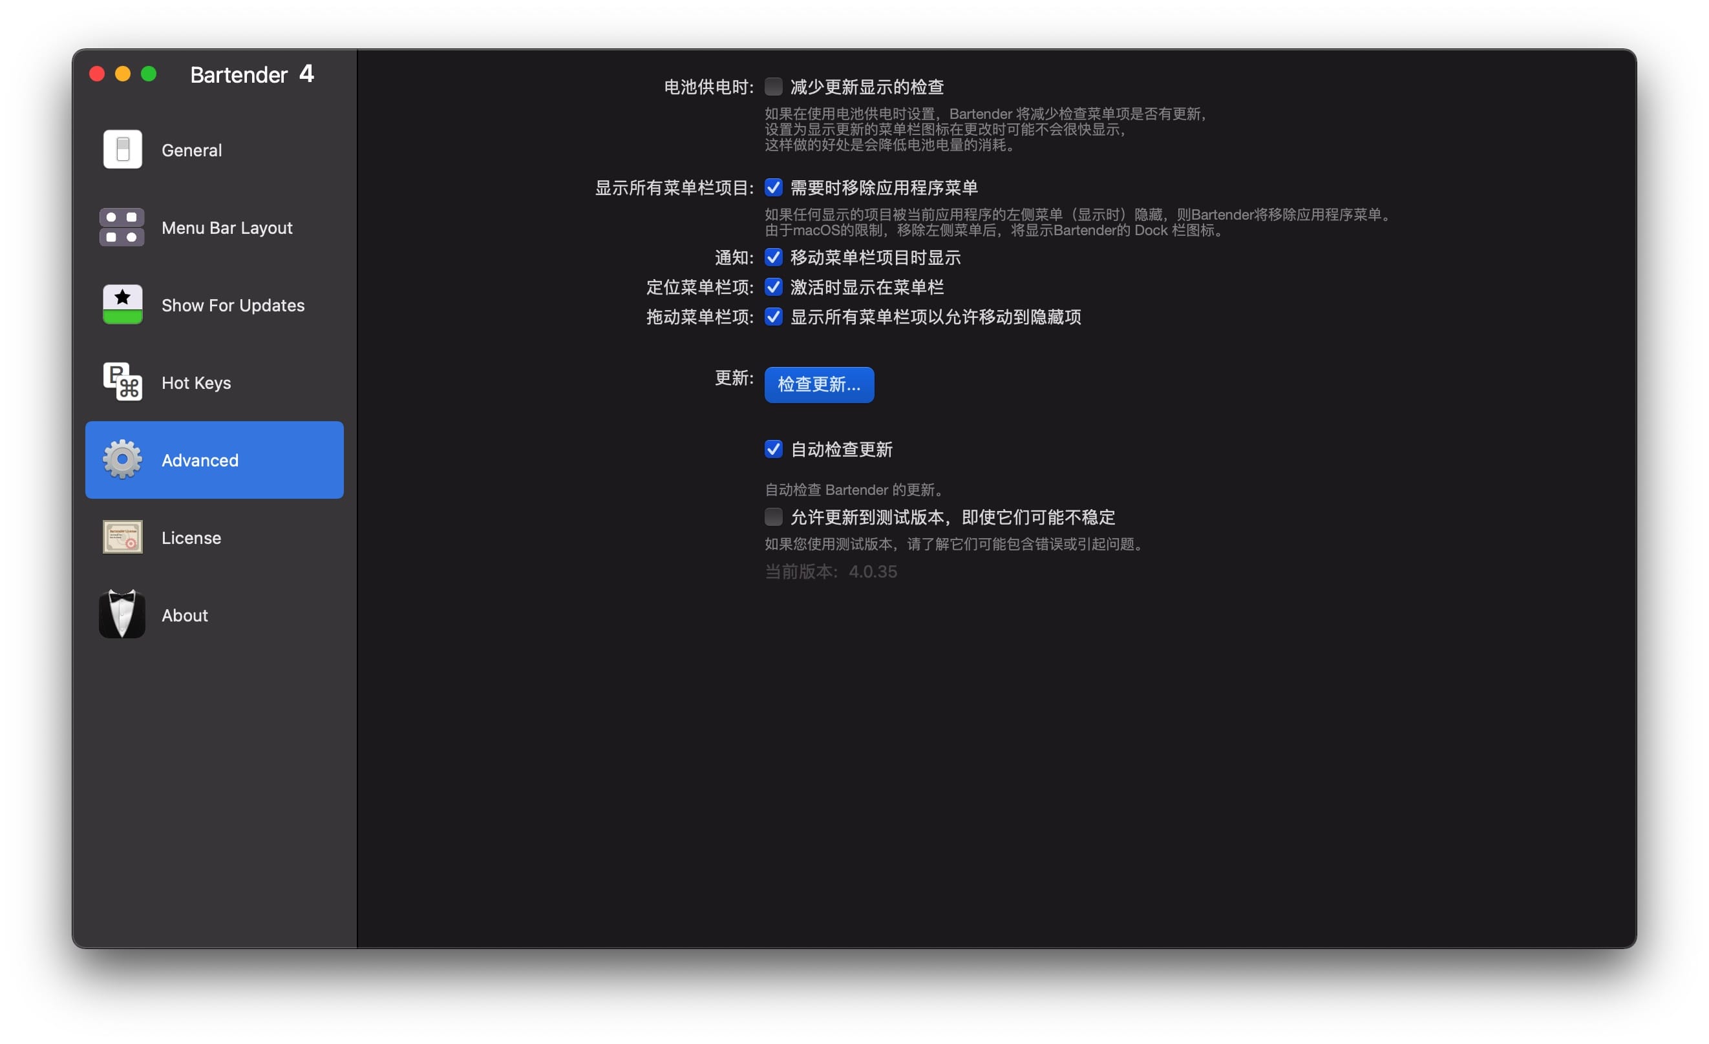Screen dimensions: 1709x1044
Task: Enable the 减少更新显示的检查 checkbox
Action: tap(773, 87)
